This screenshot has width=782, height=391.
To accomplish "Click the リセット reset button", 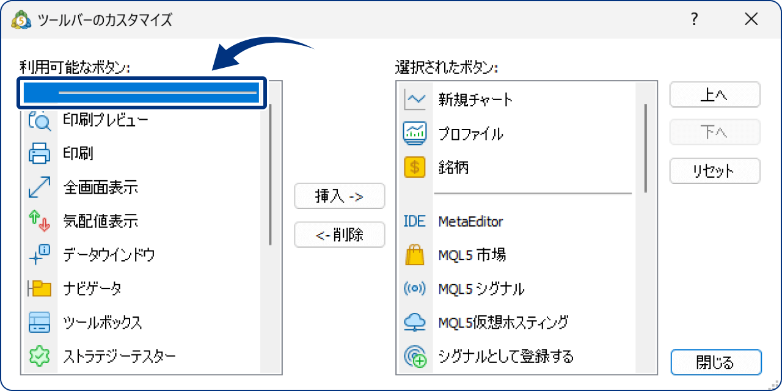I will pyautogui.click(x=714, y=171).
